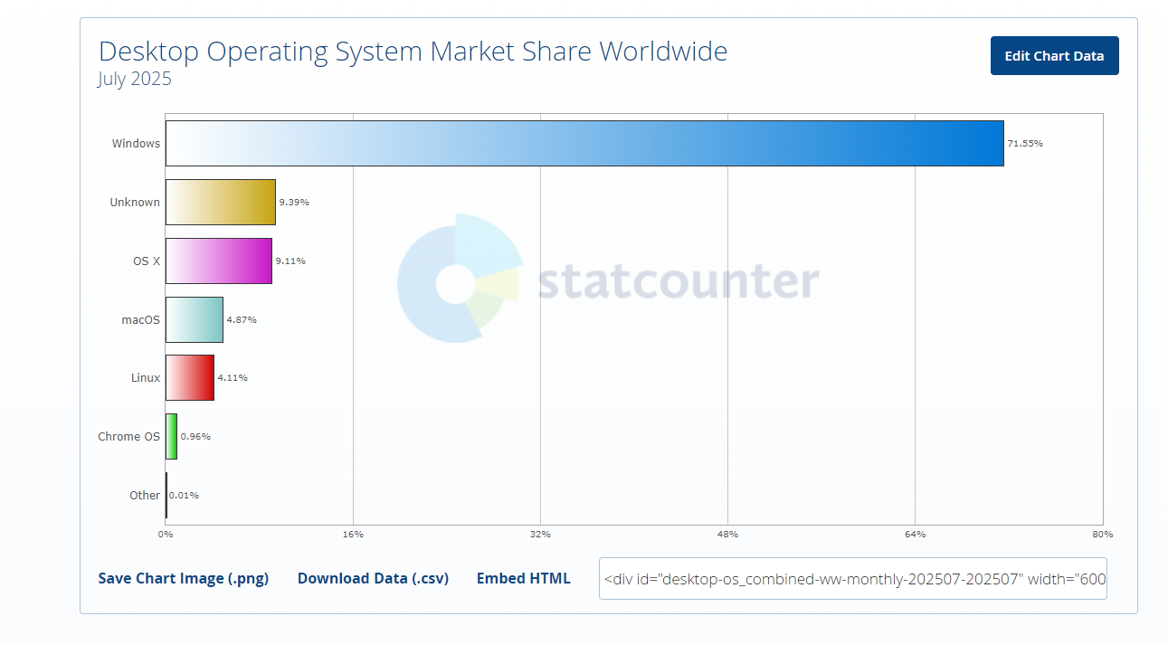
Task: Click the Edit Chart Data button
Action: (x=1054, y=56)
